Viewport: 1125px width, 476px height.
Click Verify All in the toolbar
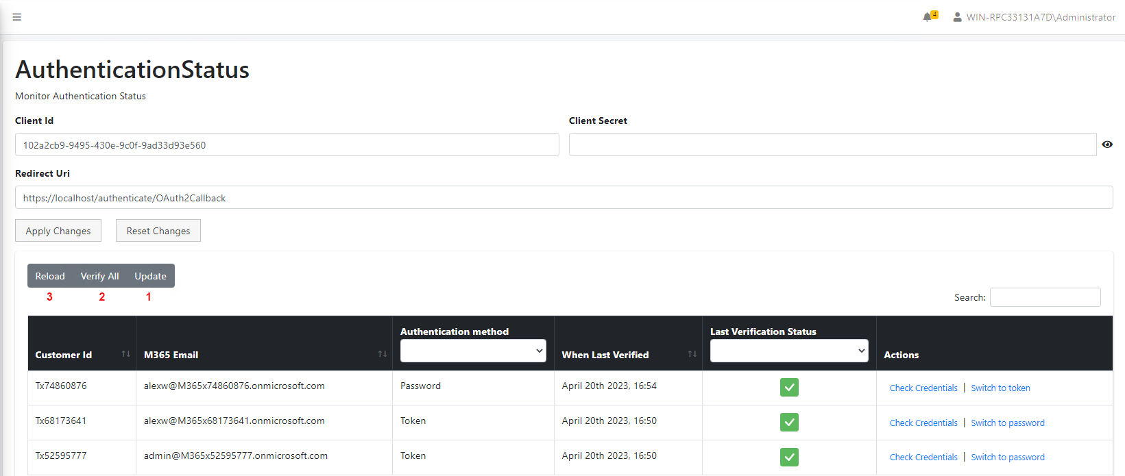(x=99, y=276)
